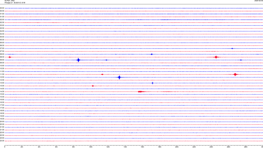
Task: Select the 16m tick on the minute axis
Action: 142,147
